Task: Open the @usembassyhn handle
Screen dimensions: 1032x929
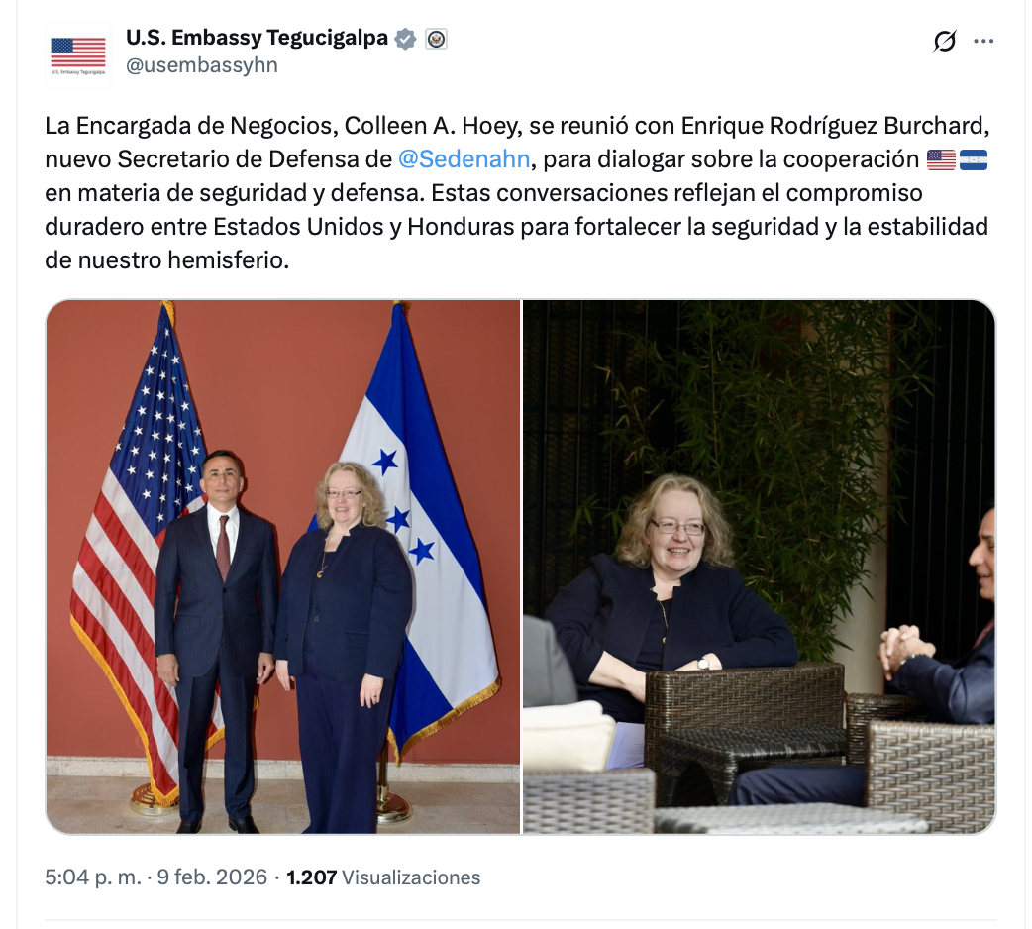Action: (x=201, y=65)
